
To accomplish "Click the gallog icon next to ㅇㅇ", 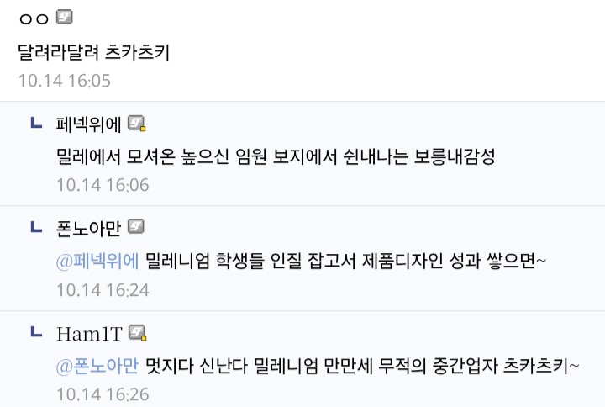I will tap(65, 17).
